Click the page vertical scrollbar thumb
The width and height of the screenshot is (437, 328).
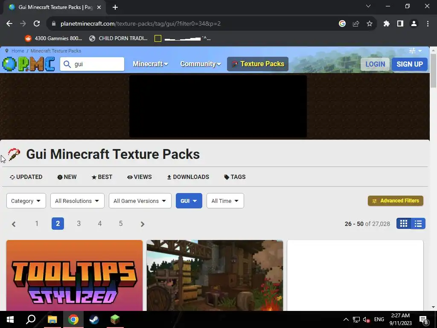(433, 70)
